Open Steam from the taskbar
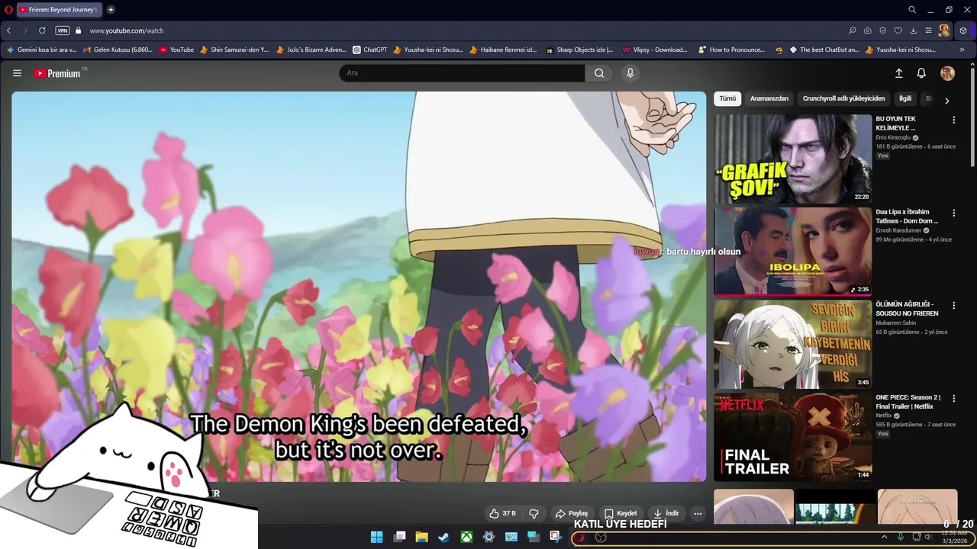The width and height of the screenshot is (977, 549). pos(443,537)
